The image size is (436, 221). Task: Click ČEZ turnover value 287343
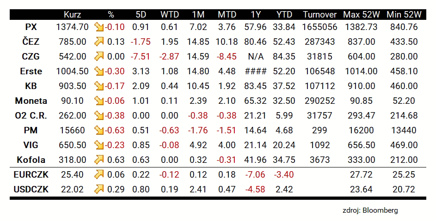pos(320,42)
